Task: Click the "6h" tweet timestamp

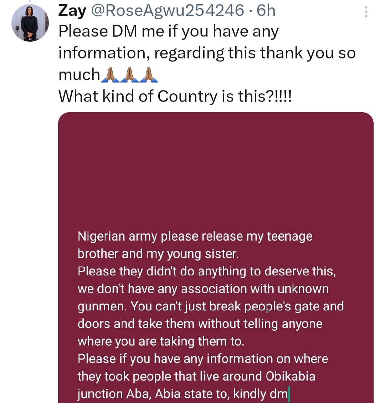Action: tap(266, 11)
